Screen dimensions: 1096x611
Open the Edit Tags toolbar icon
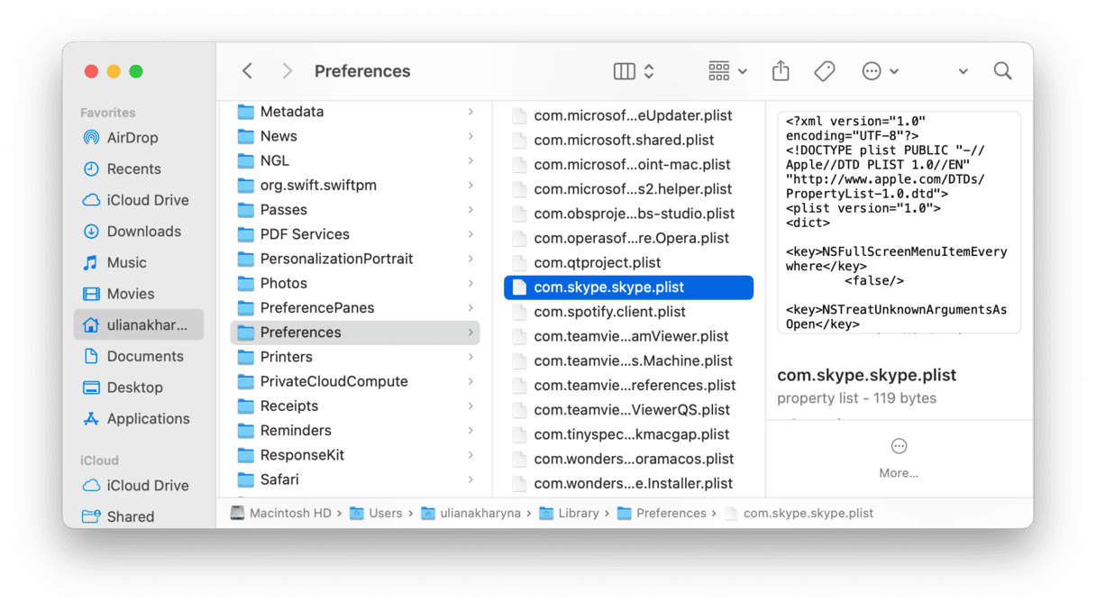coord(825,71)
